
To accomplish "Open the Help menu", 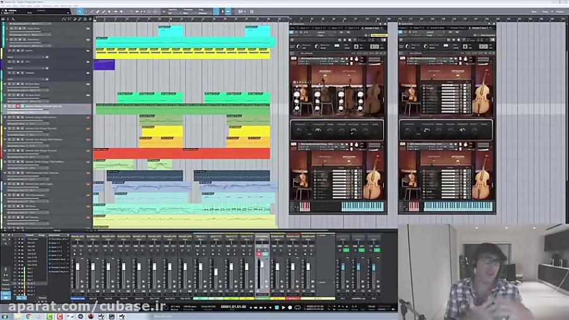I will click(75, 6).
